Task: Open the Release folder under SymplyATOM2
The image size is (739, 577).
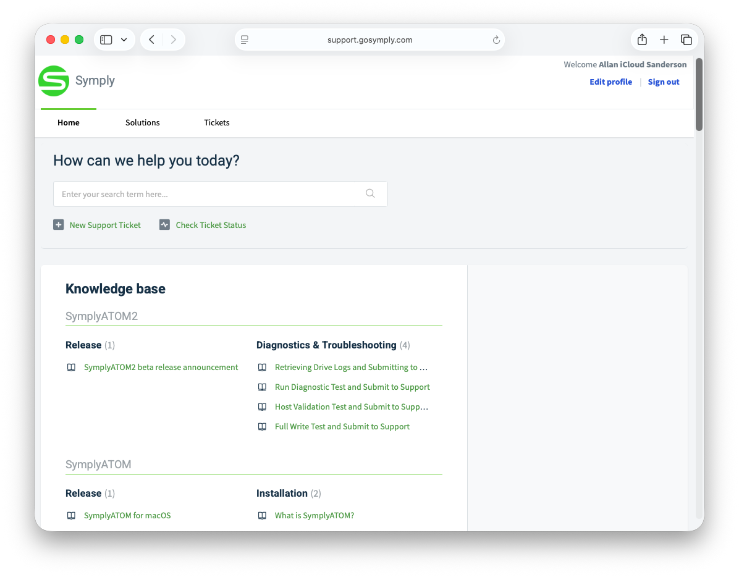Action: 83,345
